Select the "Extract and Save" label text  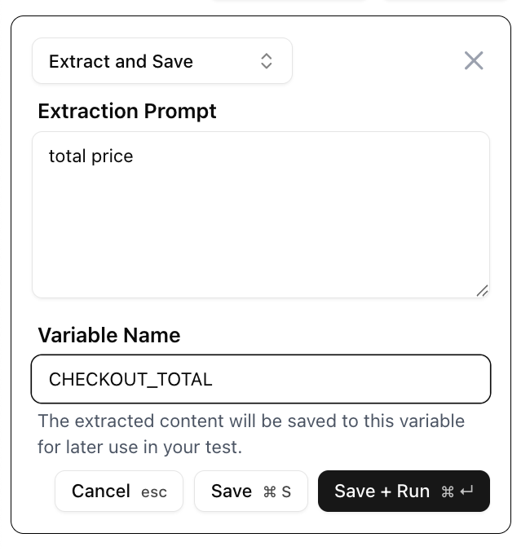pos(121,61)
